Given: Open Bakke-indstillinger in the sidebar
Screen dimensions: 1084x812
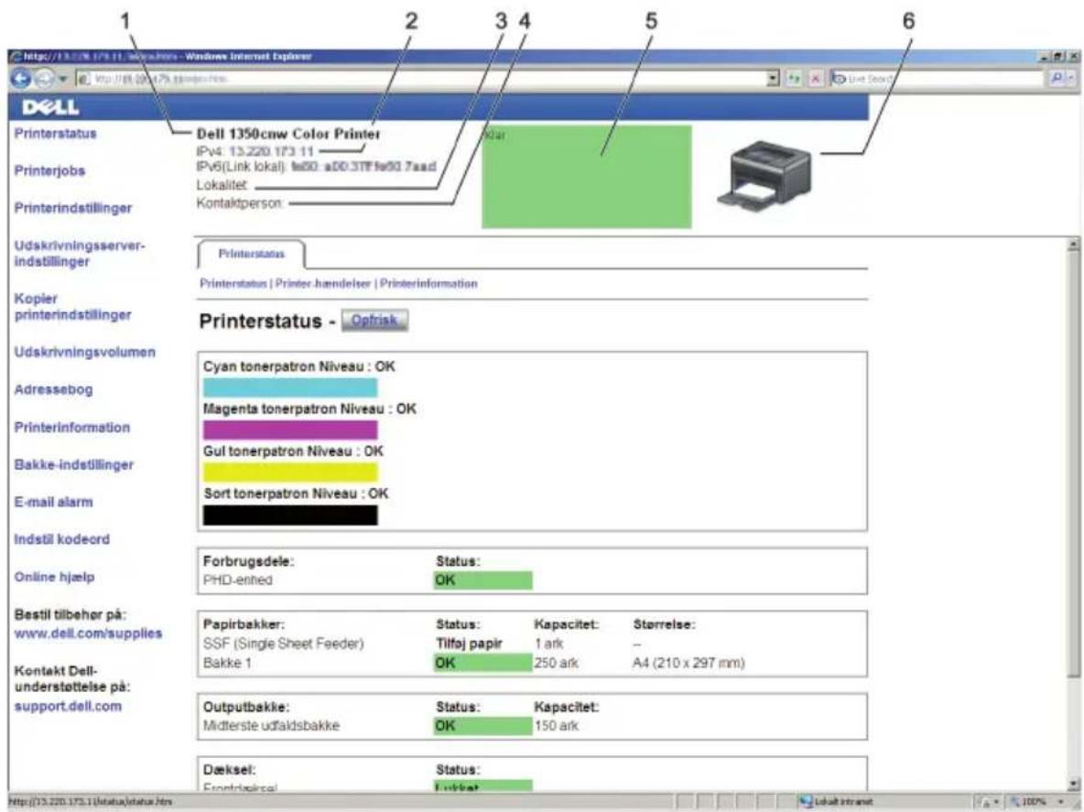Looking at the screenshot, I should pyautogui.click(x=74, y=465).
